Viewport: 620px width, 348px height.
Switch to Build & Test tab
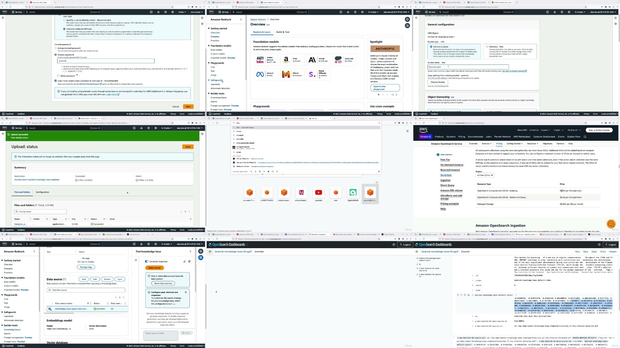pos(283,32)
